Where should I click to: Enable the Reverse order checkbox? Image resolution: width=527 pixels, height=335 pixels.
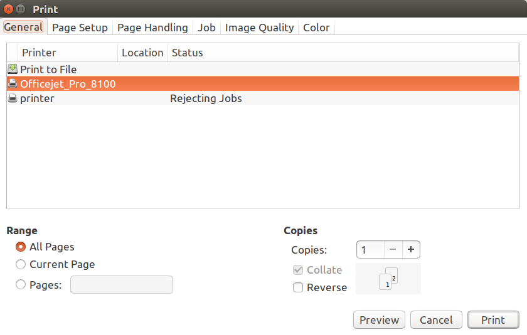[298, 287]
